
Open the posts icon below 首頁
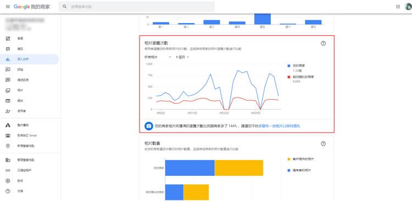click(8, 49)
